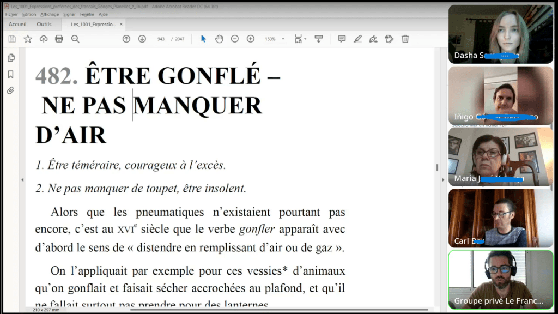
Task: Click the fit page width icon
Action: coord(299,39)
